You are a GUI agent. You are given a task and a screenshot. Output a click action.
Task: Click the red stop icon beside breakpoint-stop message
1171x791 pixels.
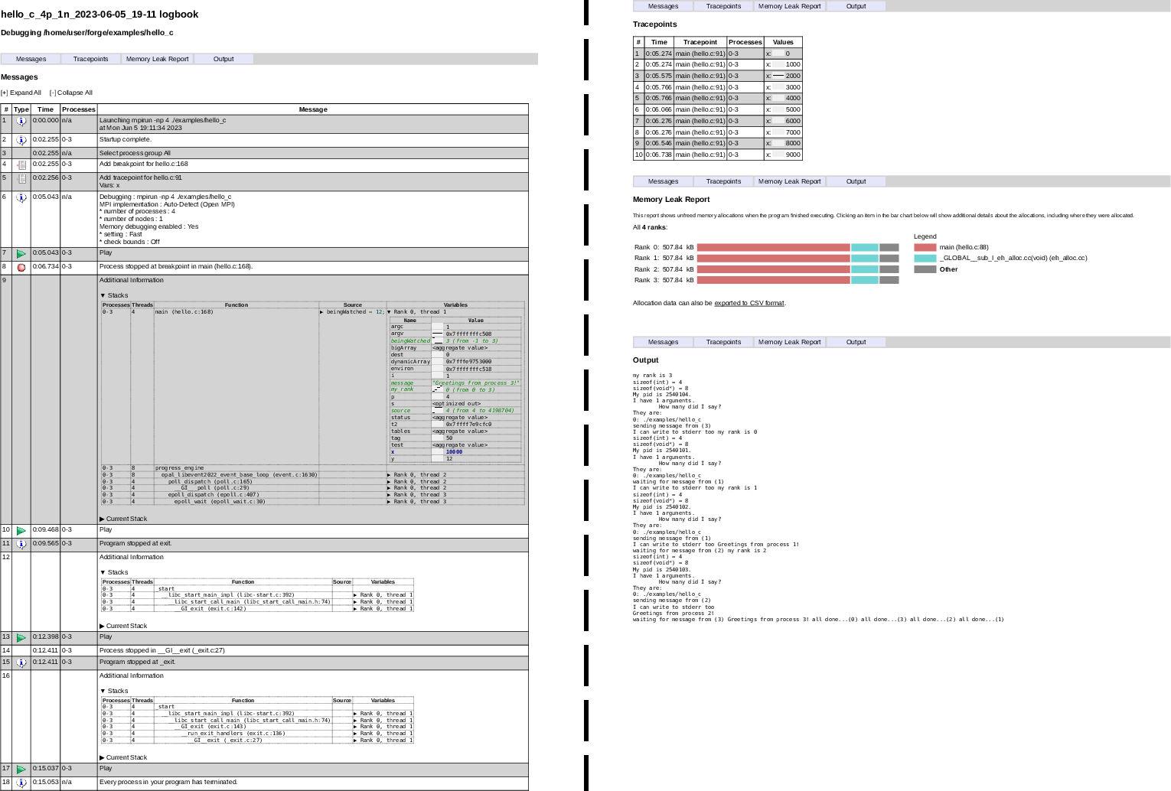[21, 267]
